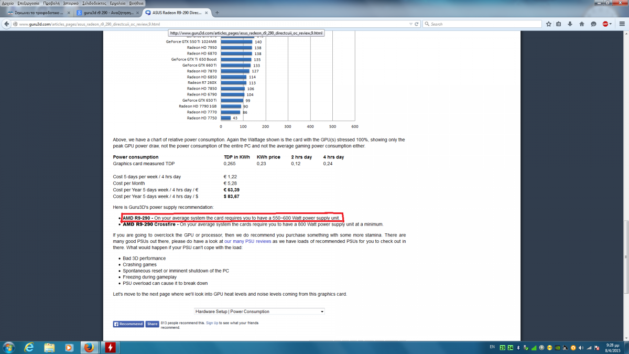Close the ASUS Radeon R9-290 tab

pos(207,13)
